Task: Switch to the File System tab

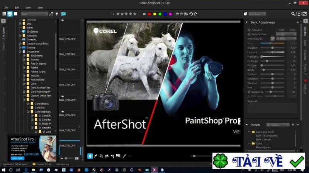Action: click(3, 33)
